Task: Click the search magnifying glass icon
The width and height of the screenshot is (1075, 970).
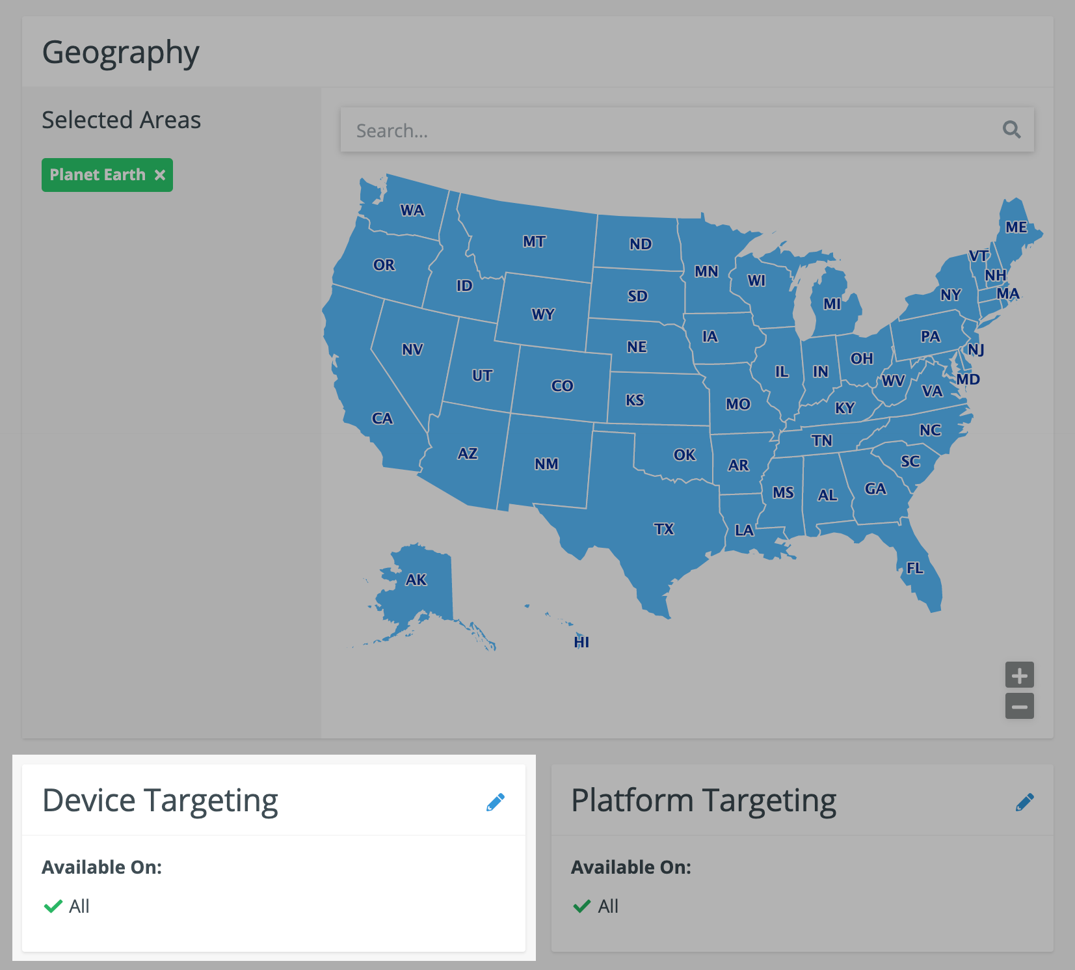Action: pyautogui.click(x=1011, y=129)
